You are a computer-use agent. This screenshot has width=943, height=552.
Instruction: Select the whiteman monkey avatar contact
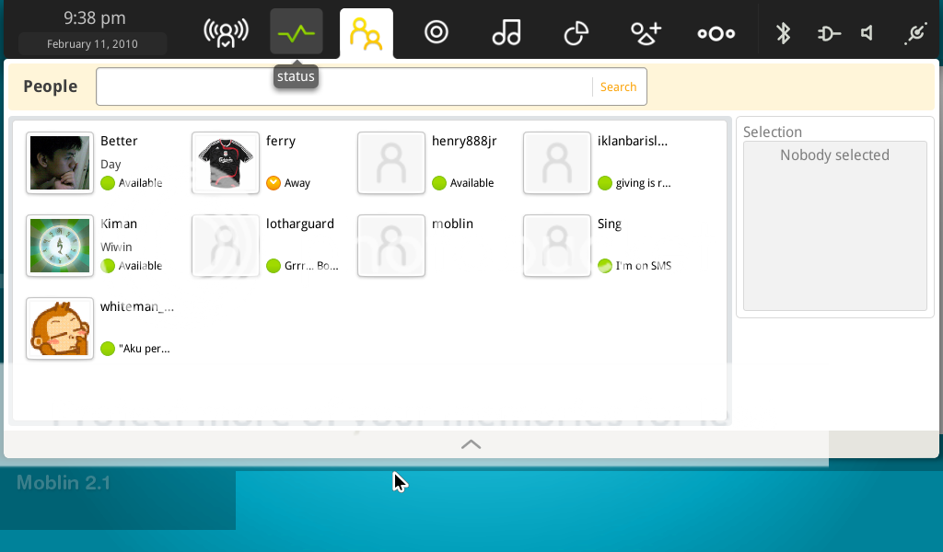click(60, 328)
